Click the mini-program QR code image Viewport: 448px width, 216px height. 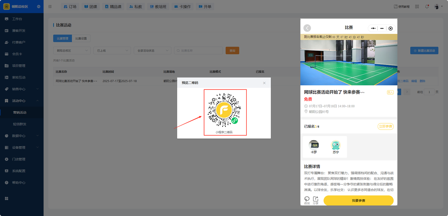click(225, 110)
